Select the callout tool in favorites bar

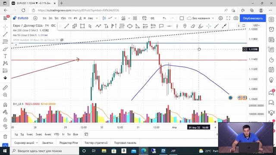[x=161, y=26]
